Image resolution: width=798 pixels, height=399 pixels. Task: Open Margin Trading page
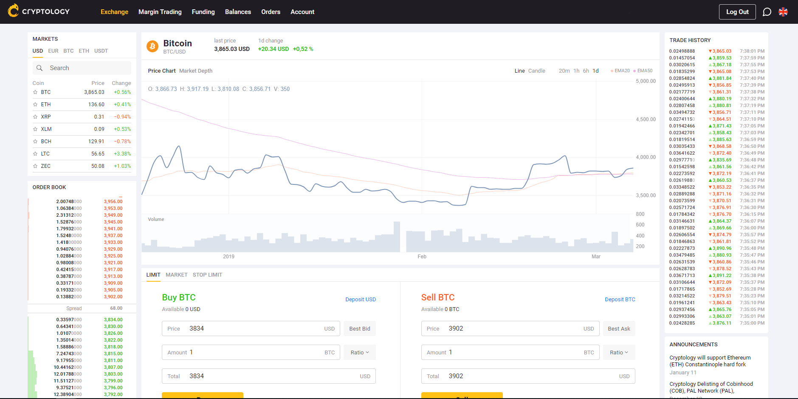[160, 12]
